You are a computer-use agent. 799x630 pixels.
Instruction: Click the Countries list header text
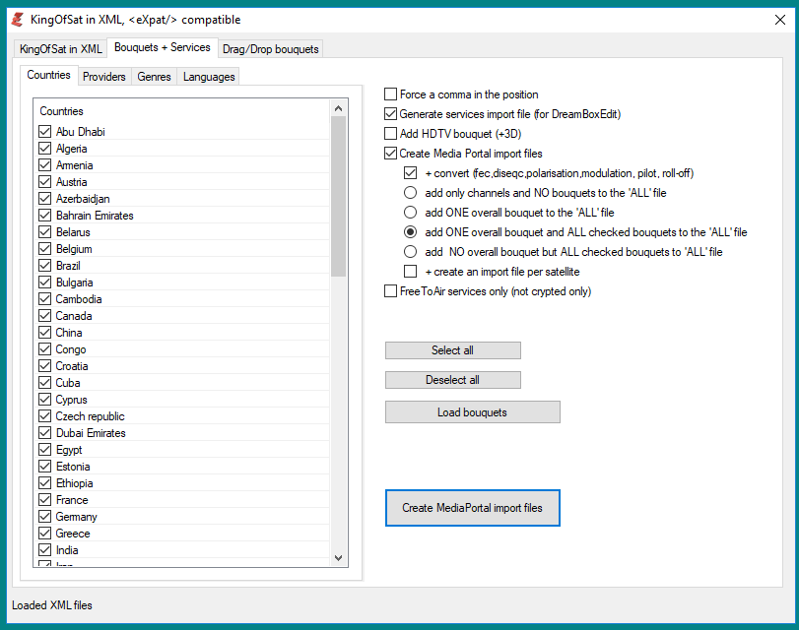tap(62, 111)
